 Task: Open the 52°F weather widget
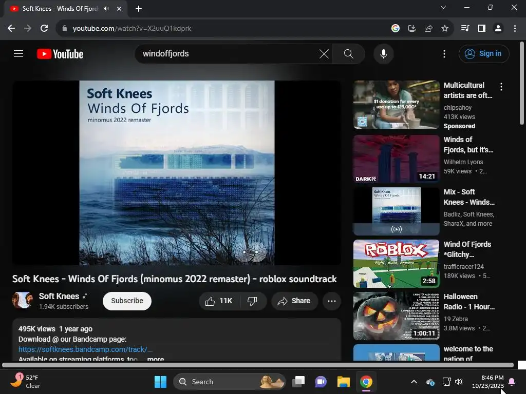pos(25,381)
